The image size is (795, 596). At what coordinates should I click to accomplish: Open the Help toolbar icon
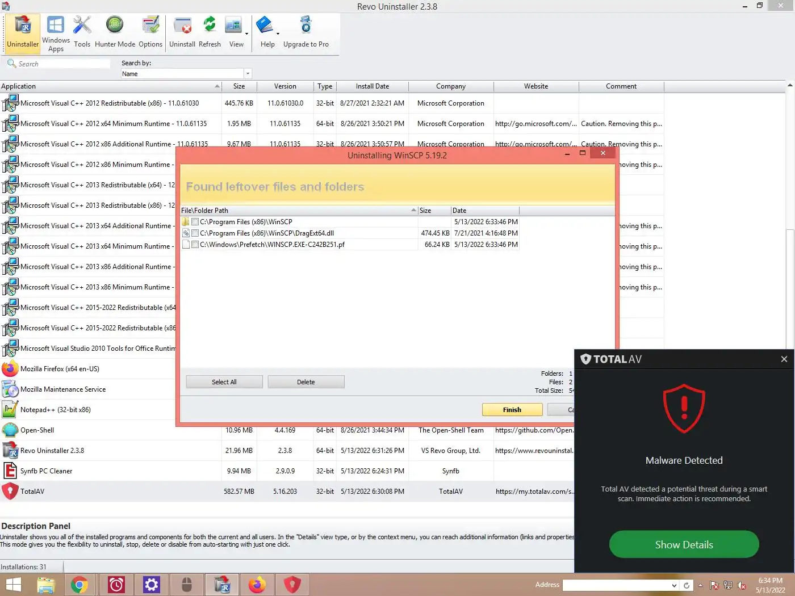[266, 33]
